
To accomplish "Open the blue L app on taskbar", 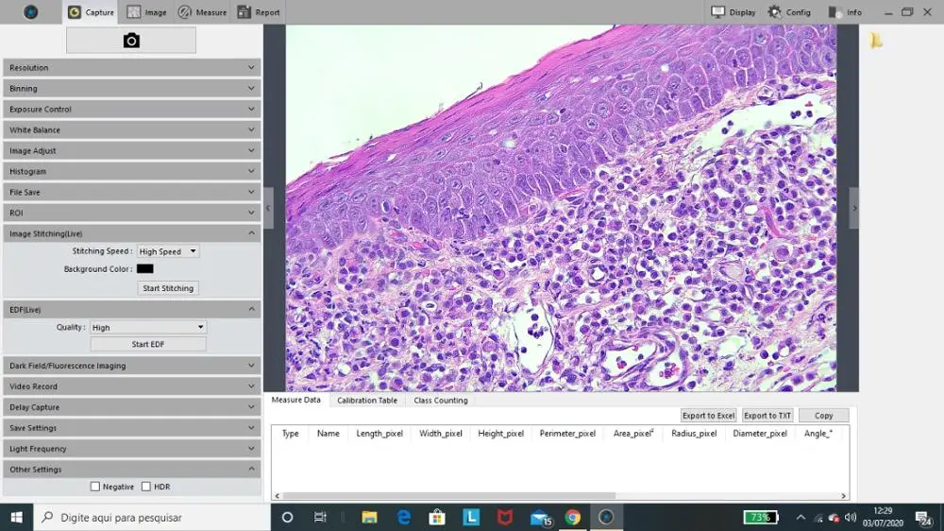I will [471, 517].
